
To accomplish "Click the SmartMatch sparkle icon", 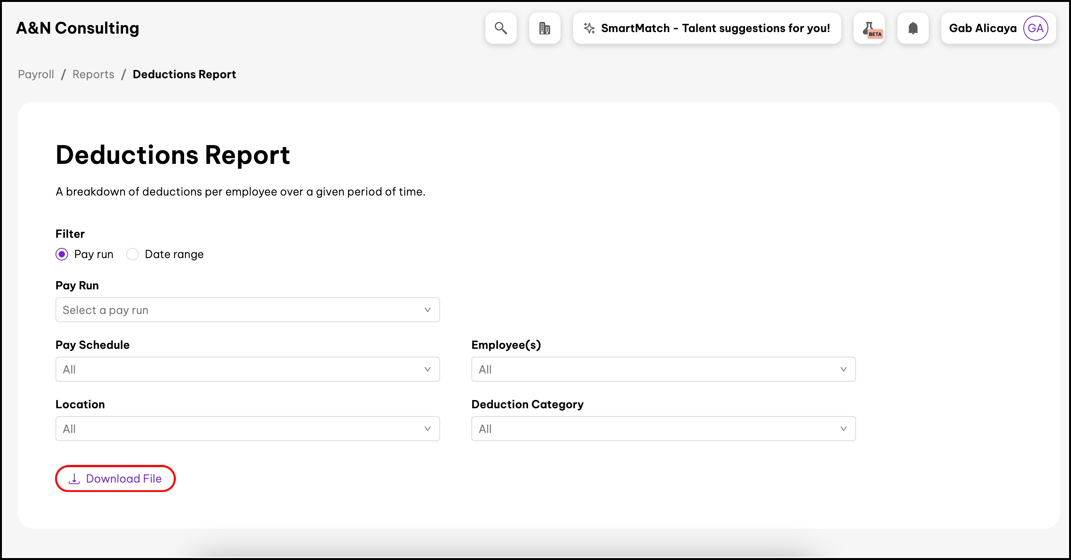I will [x=589, y=28].
